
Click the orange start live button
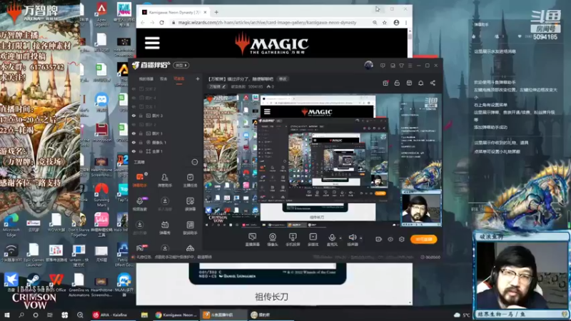[423, 239]
